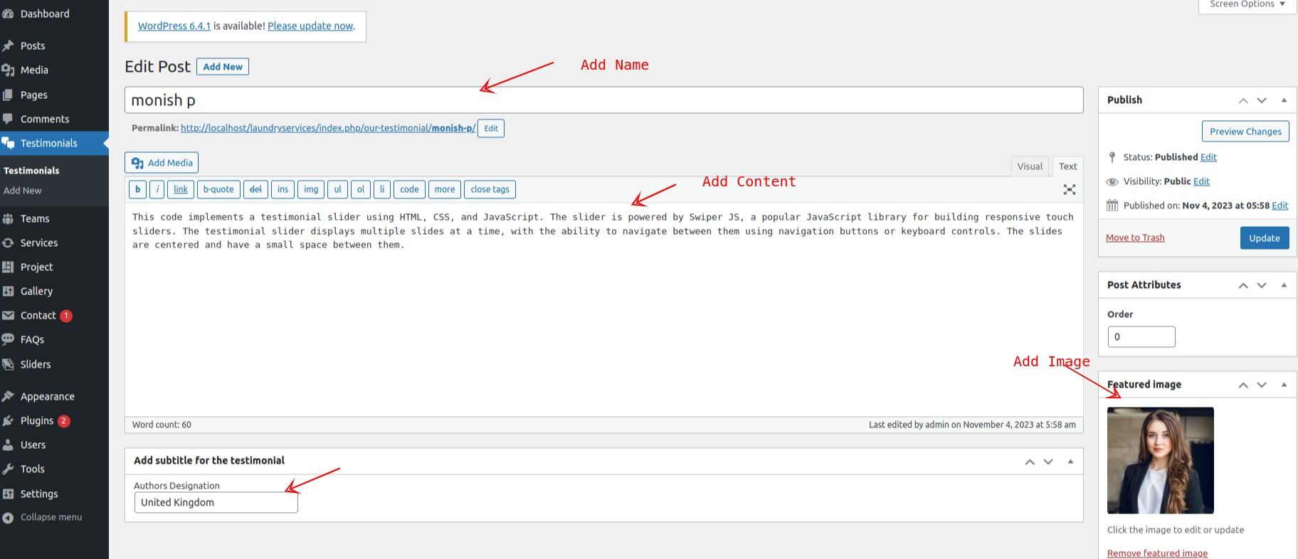
Task: Open the Testimonials menu item
Action: coord(48,144)
